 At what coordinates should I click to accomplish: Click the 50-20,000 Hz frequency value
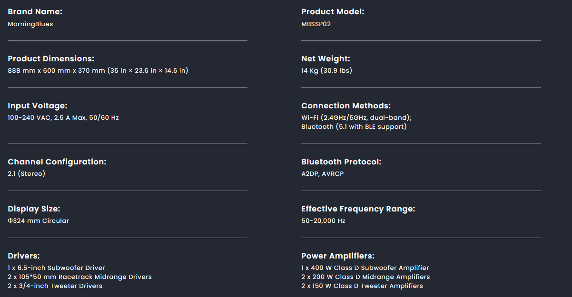coord(323,221)
